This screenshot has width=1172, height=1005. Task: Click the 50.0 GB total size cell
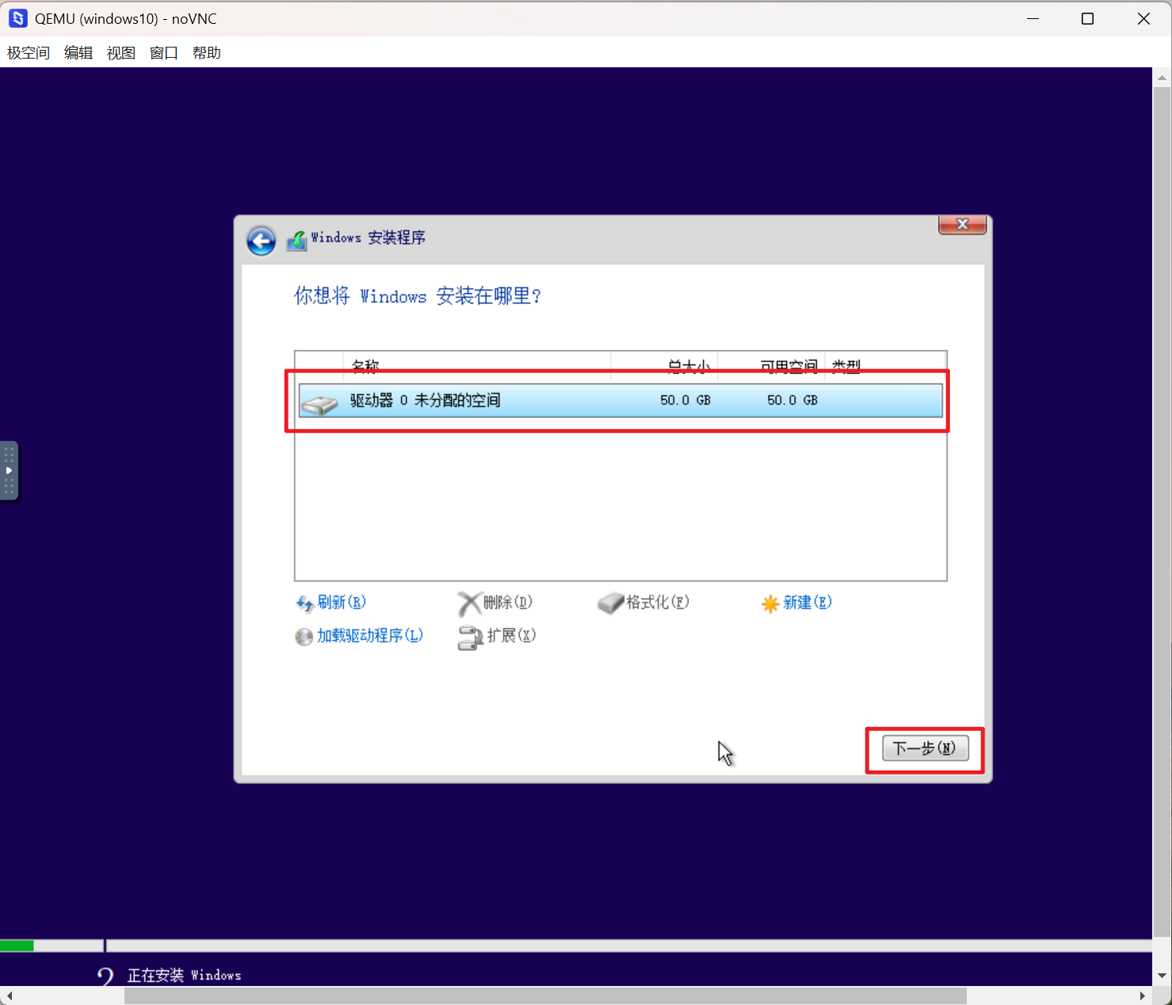click(685, 400)
